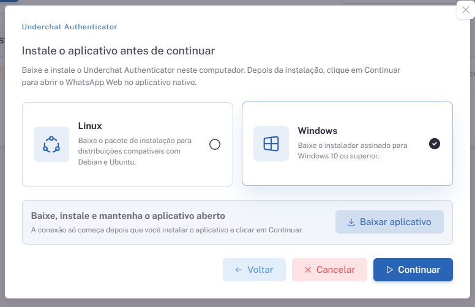Cancel the setup with Cancelar
Image resolution: width=475 pixels, height=307 pixels.
(329, 270)
